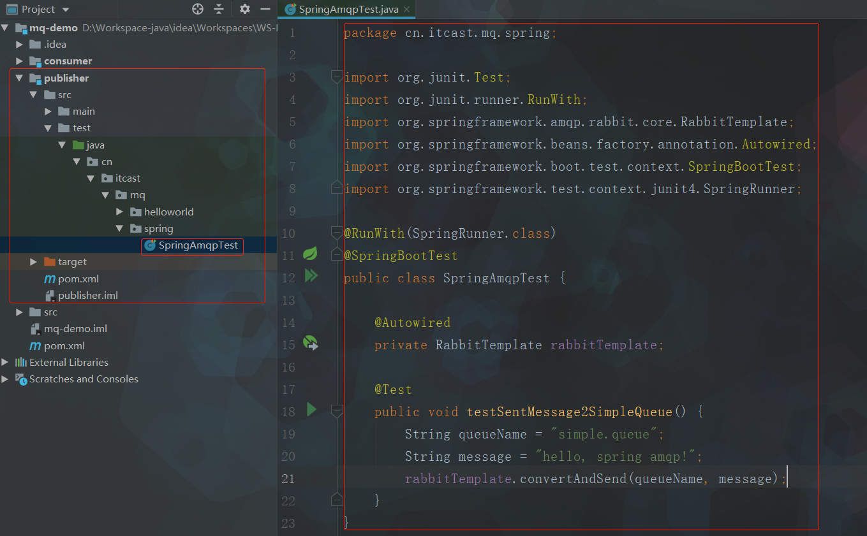Click the autowired bean gutter icon on line 15
Image resolution: width=867 pixels, height=536 pixels.
pyautogui.click(x=311, y=343)
